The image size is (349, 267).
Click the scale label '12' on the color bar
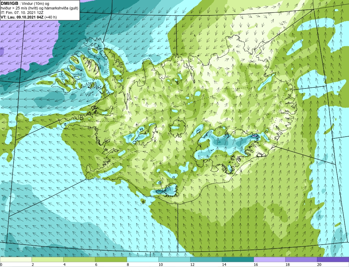192,265
